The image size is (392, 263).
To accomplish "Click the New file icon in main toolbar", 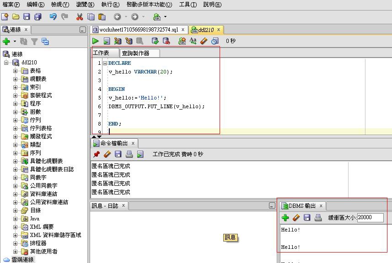I will tap(5, 17).
